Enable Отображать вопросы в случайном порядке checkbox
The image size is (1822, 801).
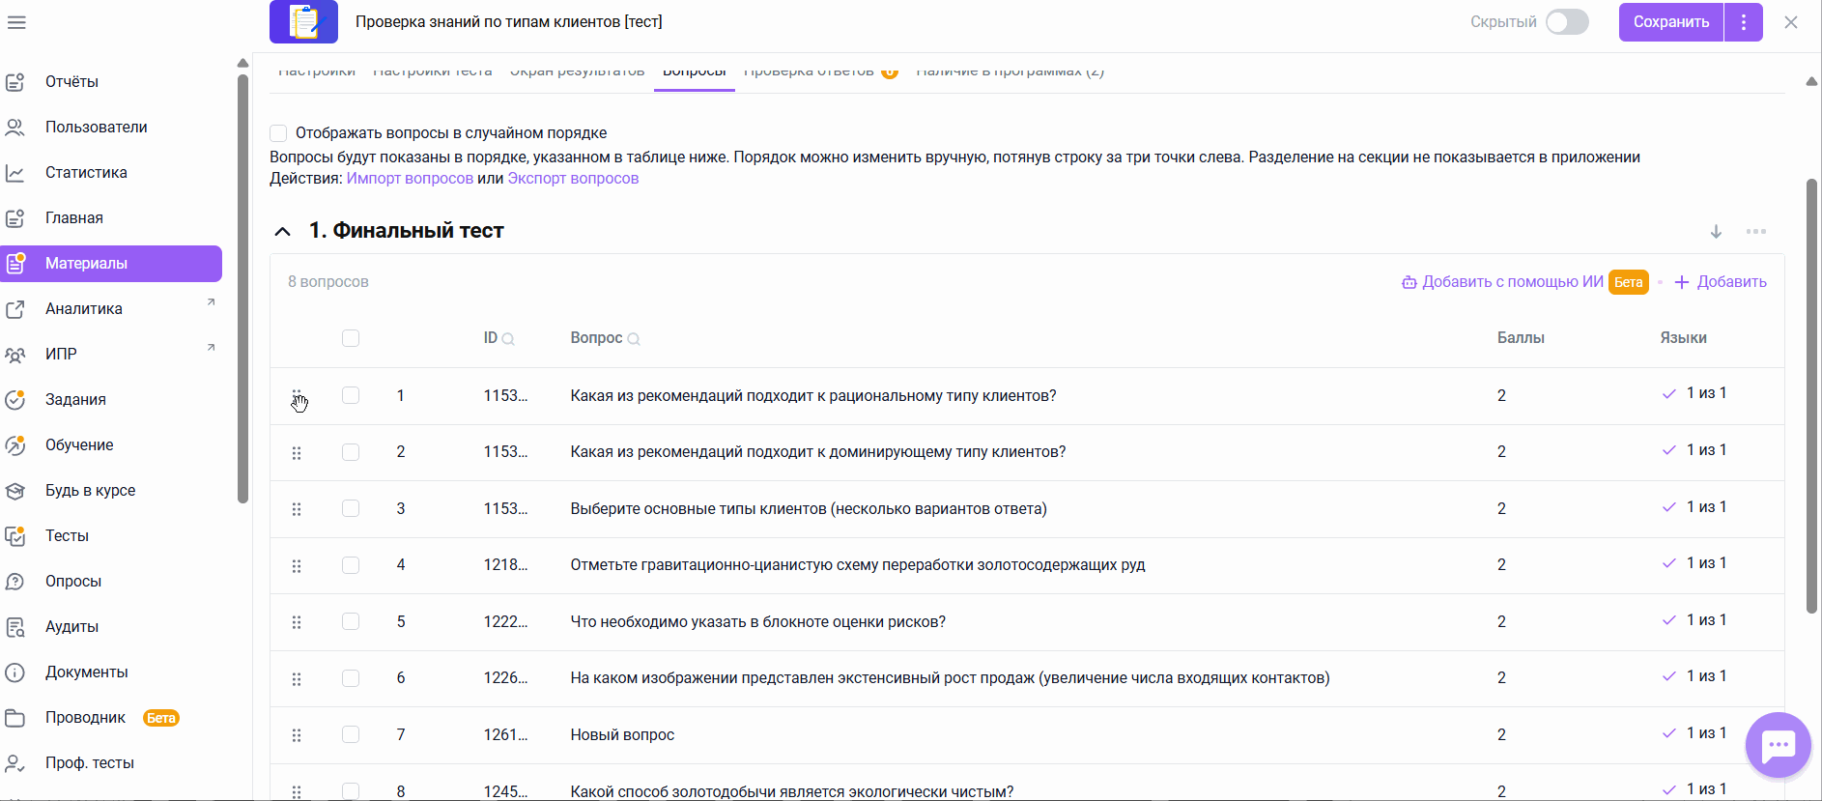278,133
